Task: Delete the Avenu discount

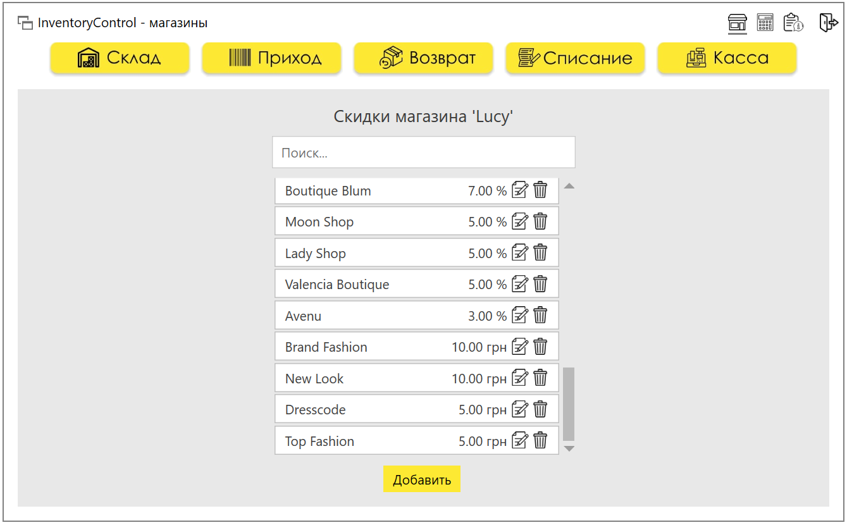Action: (x=540, y=315)
